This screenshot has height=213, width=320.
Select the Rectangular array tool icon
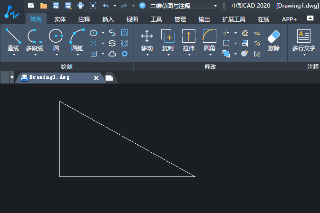coord(226,43)
